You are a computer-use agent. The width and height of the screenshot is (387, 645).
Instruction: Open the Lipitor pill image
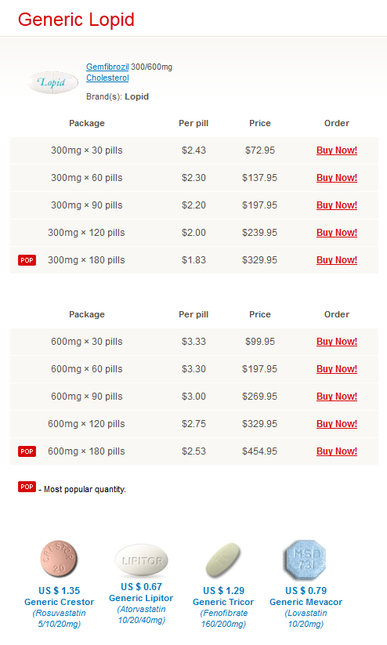pos(141,560)
